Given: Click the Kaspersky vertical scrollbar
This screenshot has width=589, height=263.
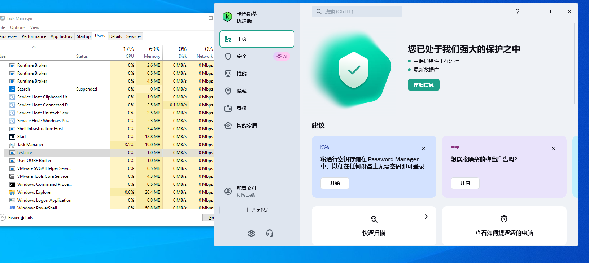Looking at the screenshot, I should point(574,64).
